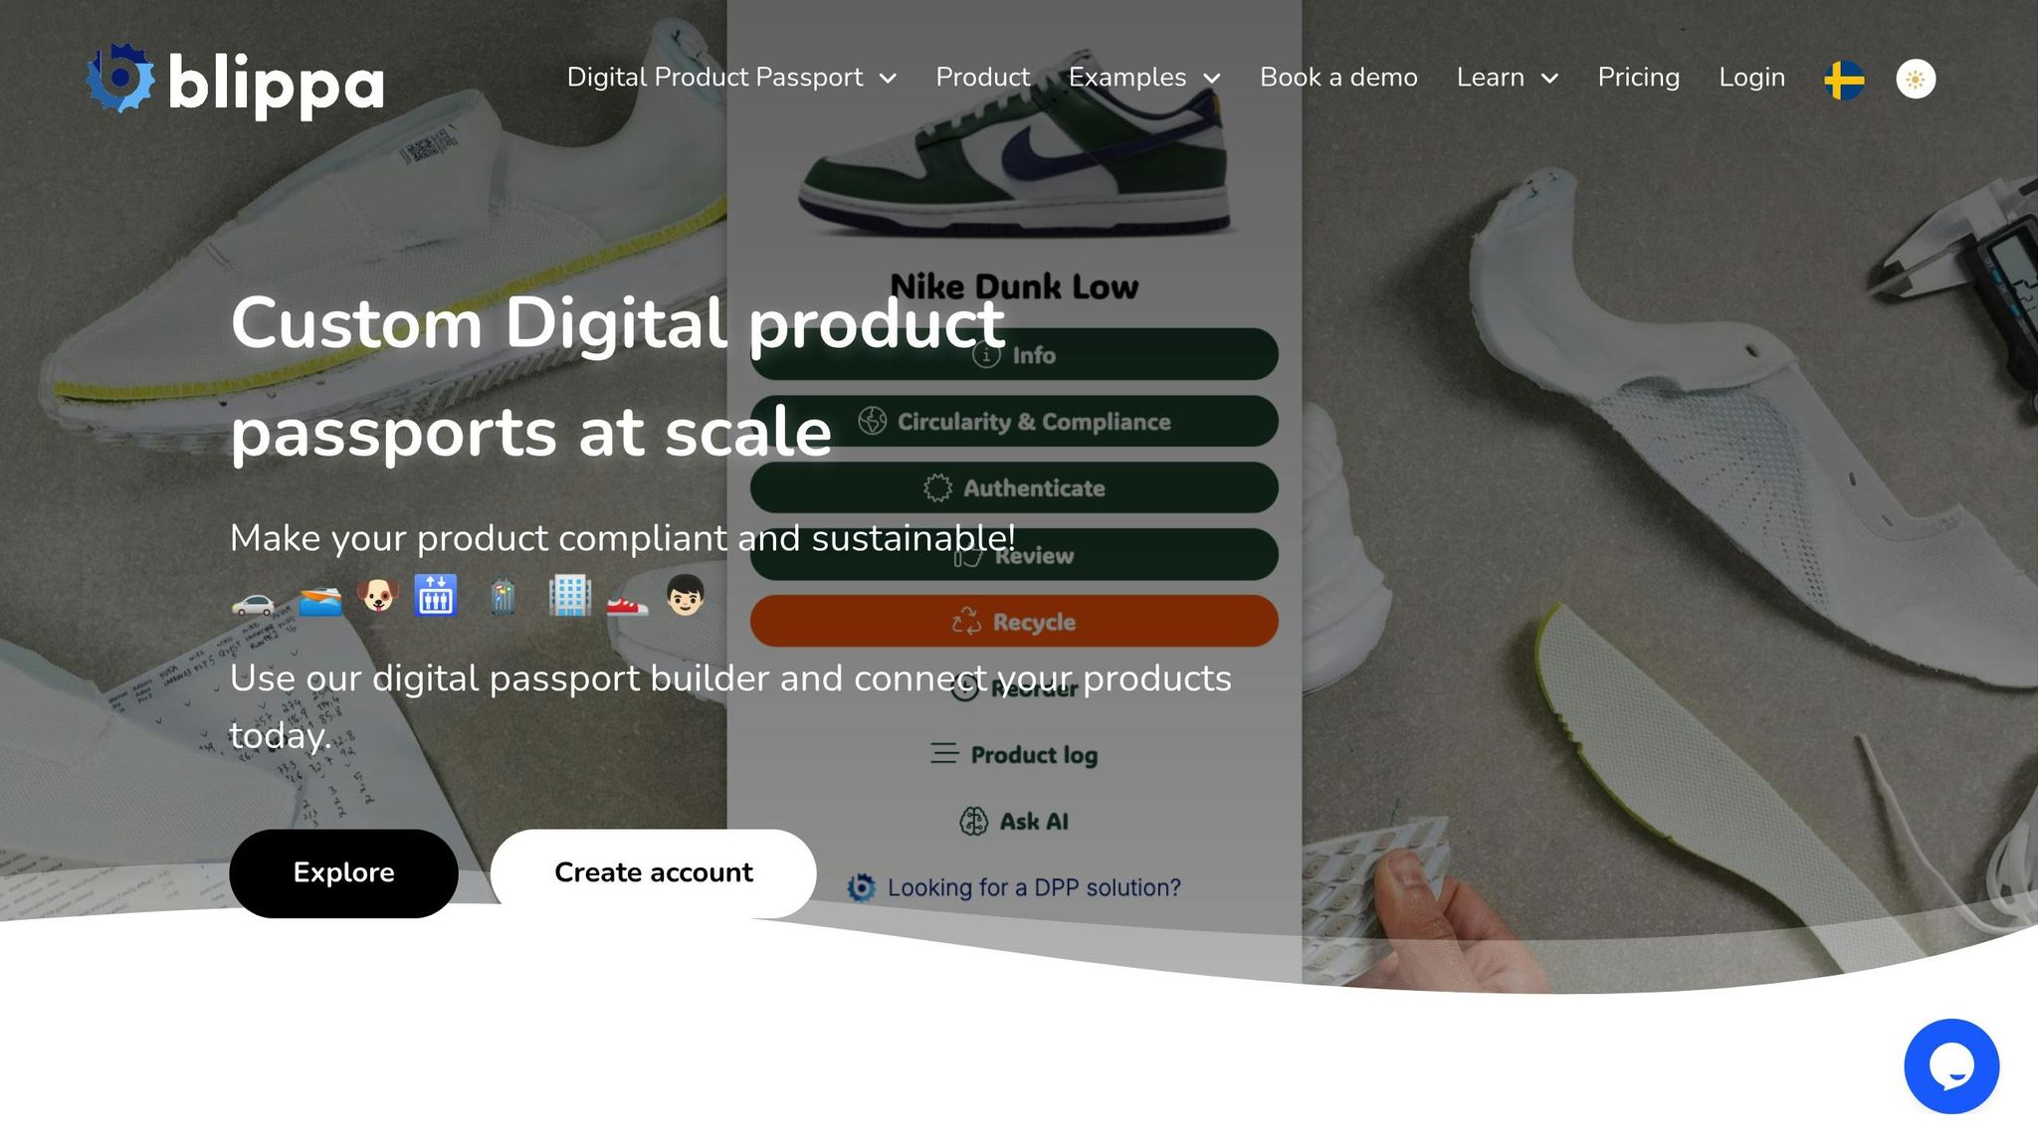Select the dog face emoji icon

377,596
